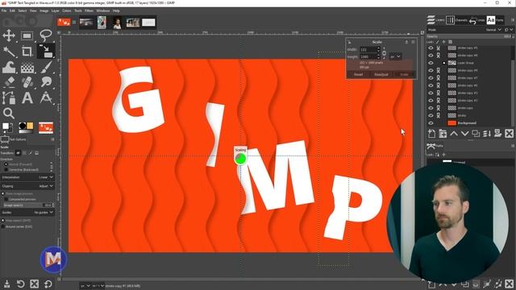Adjust the Image opacity slider
Screen dimensions: 516x290
click(27, 205)
